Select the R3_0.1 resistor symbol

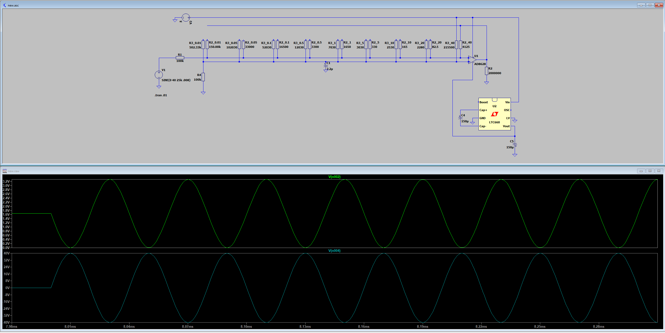(274, 44)
